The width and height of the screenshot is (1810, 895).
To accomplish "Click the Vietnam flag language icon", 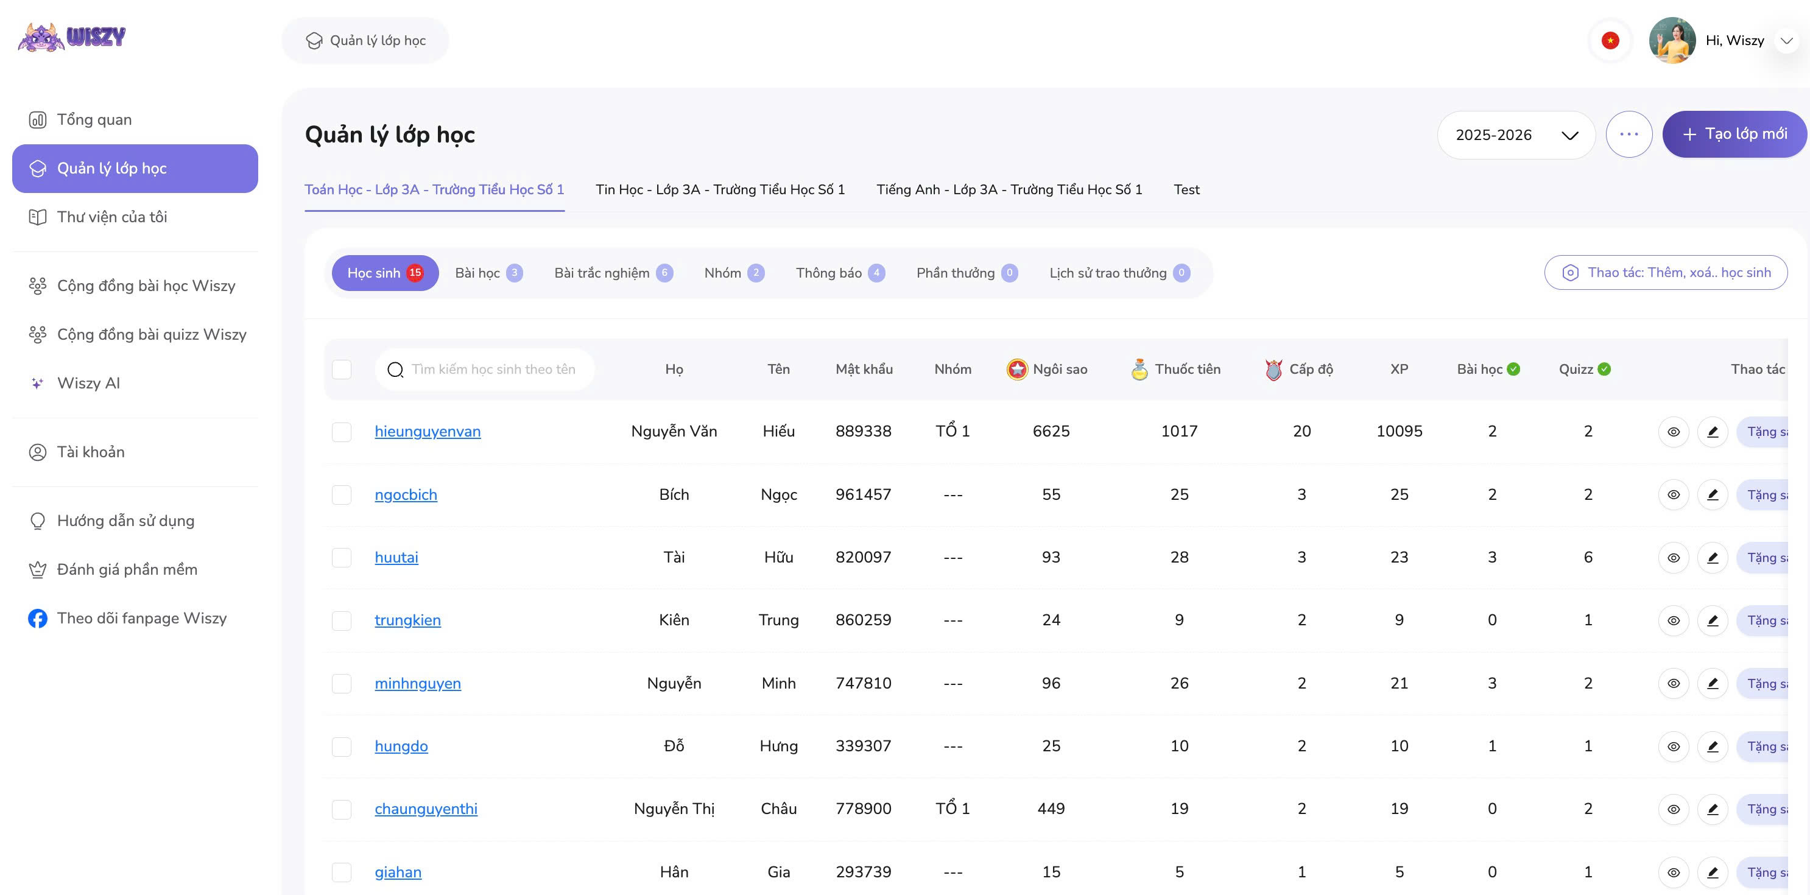I will (x=1610, y=41).
